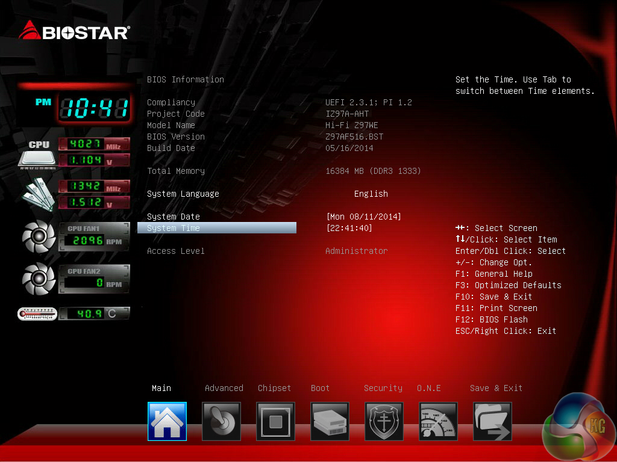Screen dimensions: 617x462
Task: Click the F3: Optimized Defaults hint
Action: click(508, 285)
